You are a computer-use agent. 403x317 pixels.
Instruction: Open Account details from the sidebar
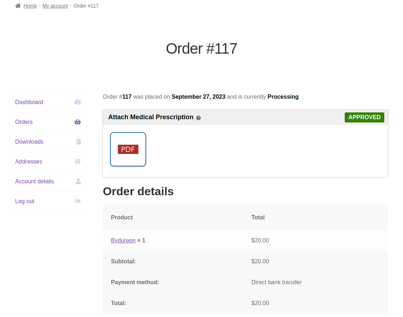35,181
